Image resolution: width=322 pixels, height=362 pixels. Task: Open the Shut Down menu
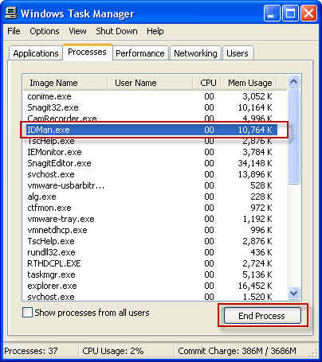click(x=116, y=31)
